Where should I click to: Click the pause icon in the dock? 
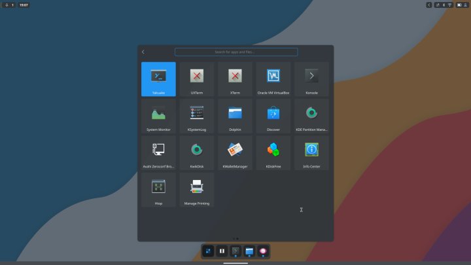(x=222, y=251)
